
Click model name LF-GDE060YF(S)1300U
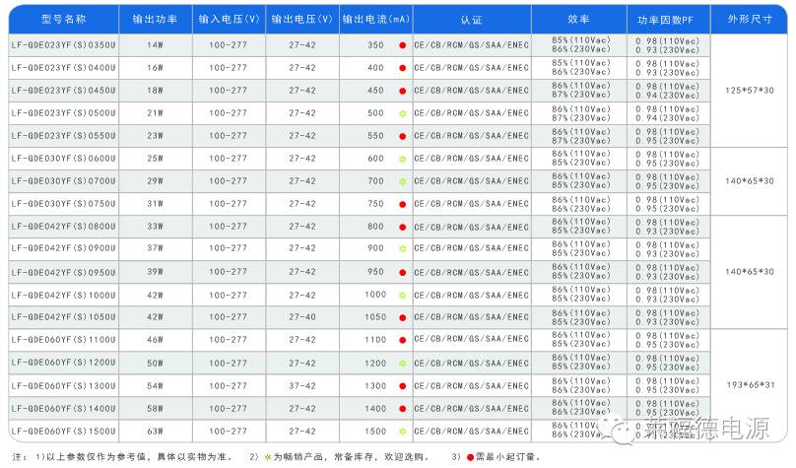click(63, 386)
